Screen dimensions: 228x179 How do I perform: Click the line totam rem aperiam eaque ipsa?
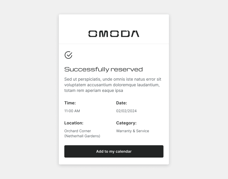(93, 90)
